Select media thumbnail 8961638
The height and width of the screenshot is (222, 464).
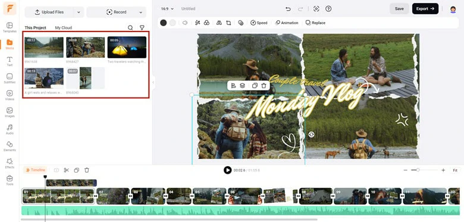pyautogui.click(x=44, y=48)
